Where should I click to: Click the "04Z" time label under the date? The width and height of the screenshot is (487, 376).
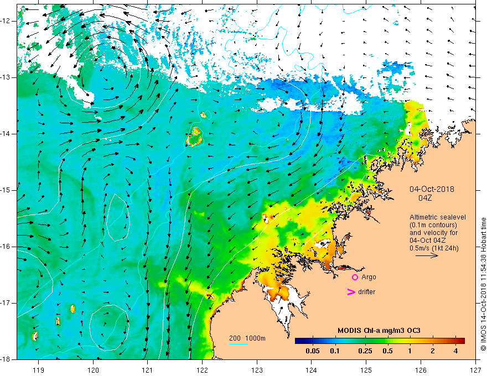coord(425,198)
